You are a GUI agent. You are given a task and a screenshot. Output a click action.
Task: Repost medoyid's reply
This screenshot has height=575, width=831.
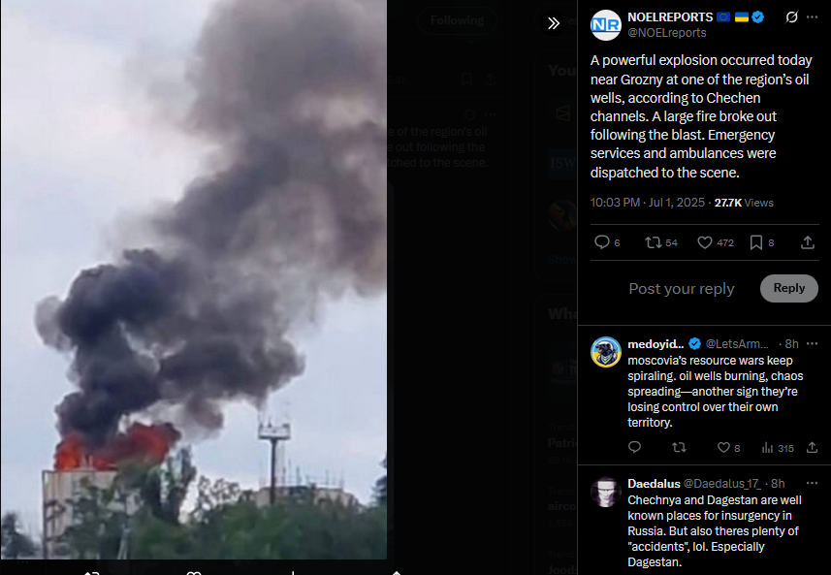(x=679, y=448)
